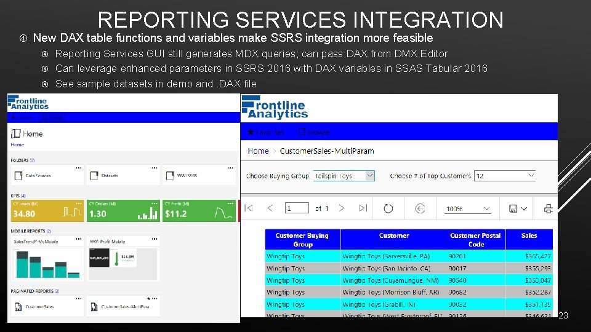Open ellipsis menu on Customer Sales-MultiPara report

(155, 299)
